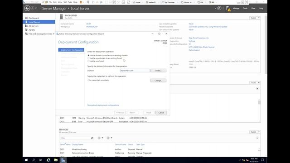Open the Properties TASKS dropdown
Image resolution: width=290 pixels, height=163 pixels.
tap(255, 18)
